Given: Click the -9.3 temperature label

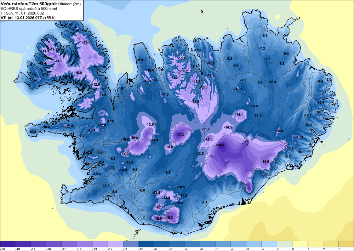Looking at the screenshot, I should click(286, 54).
